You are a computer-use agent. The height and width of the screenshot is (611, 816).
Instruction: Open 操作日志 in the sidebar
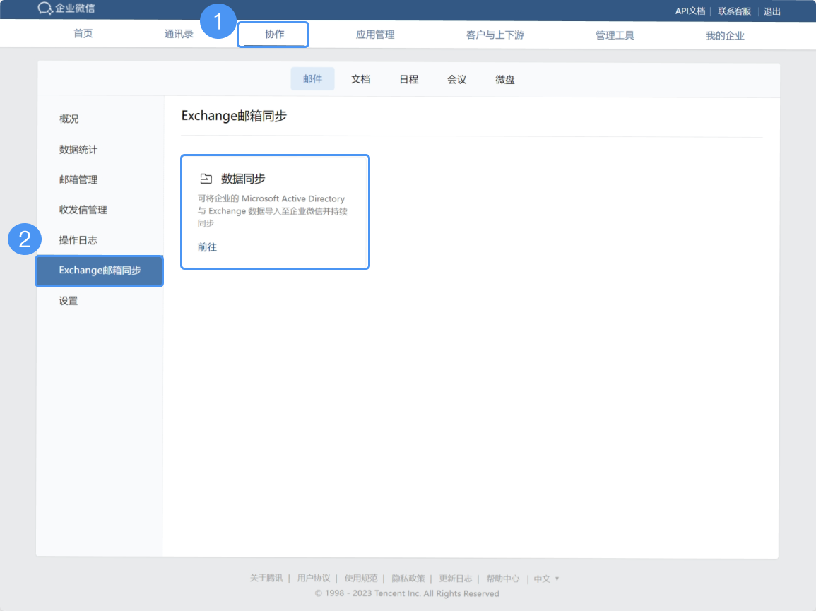tap(78, 240)
